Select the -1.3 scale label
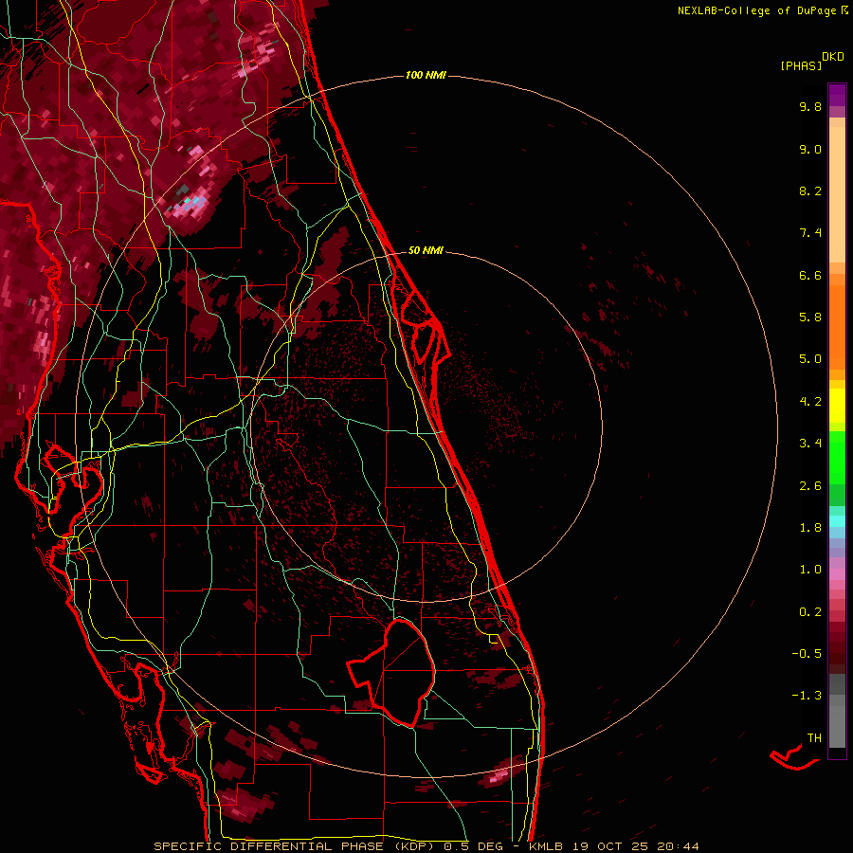The height and width of the screenshot is (853, 853). coord(807,696)
